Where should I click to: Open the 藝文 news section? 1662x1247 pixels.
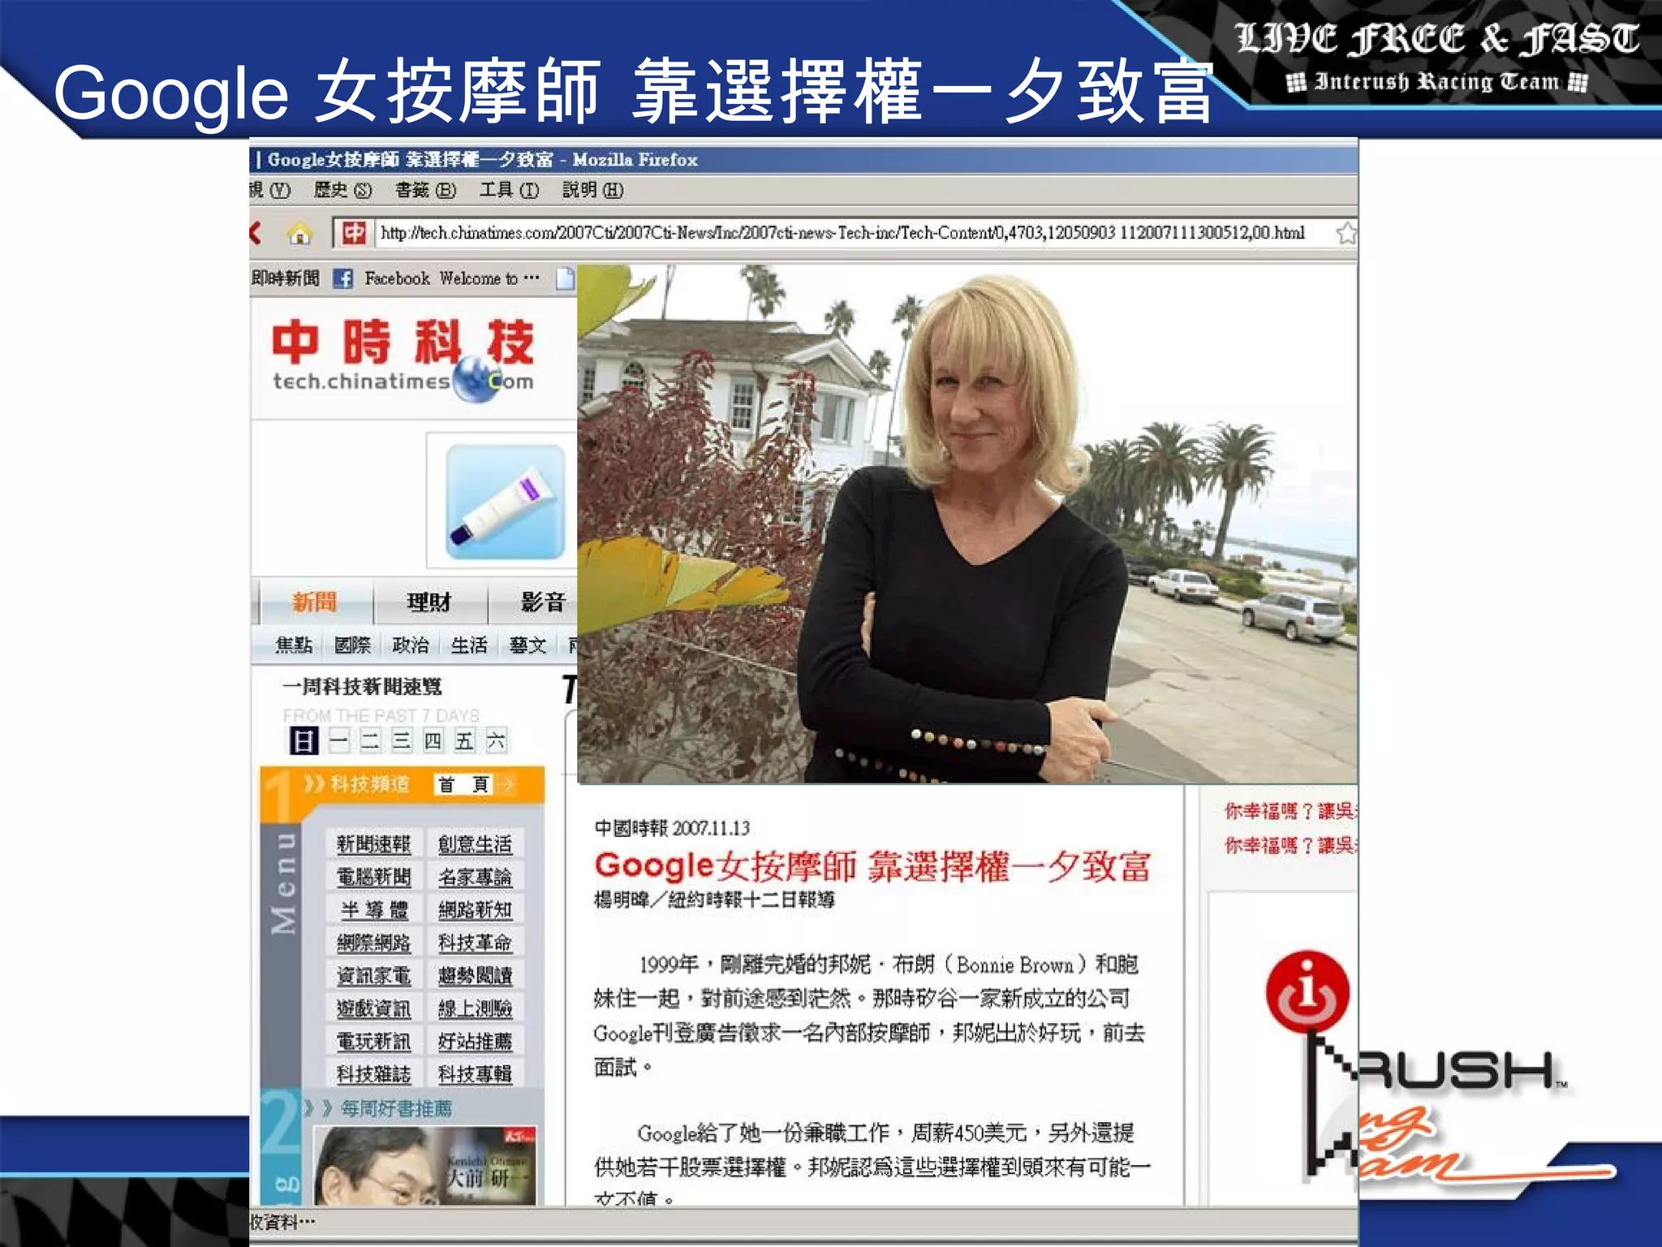pyautogui.click(x=527, y=645)
